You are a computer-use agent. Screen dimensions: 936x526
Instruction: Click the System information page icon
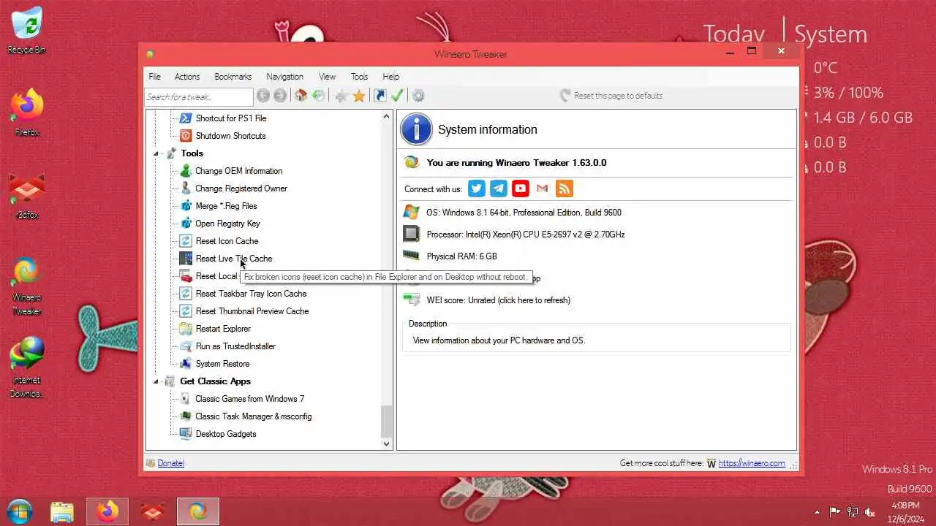click(x=417, y=129)
